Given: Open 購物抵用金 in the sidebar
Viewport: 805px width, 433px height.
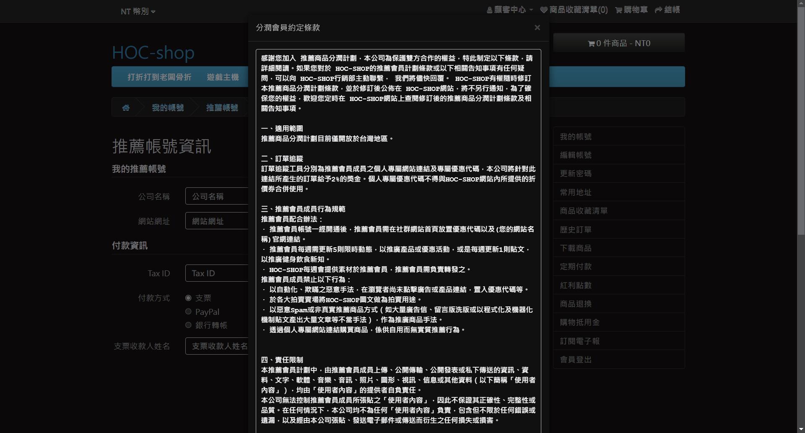Looking at the screenshot, I should coord(619,322).
